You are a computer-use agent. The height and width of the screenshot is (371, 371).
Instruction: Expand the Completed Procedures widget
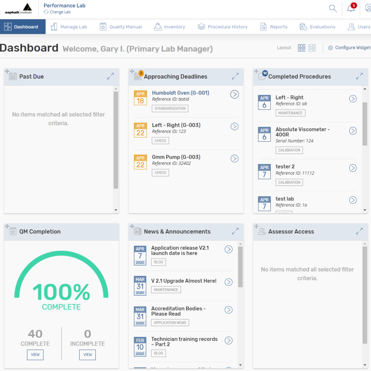click(359, 76)
